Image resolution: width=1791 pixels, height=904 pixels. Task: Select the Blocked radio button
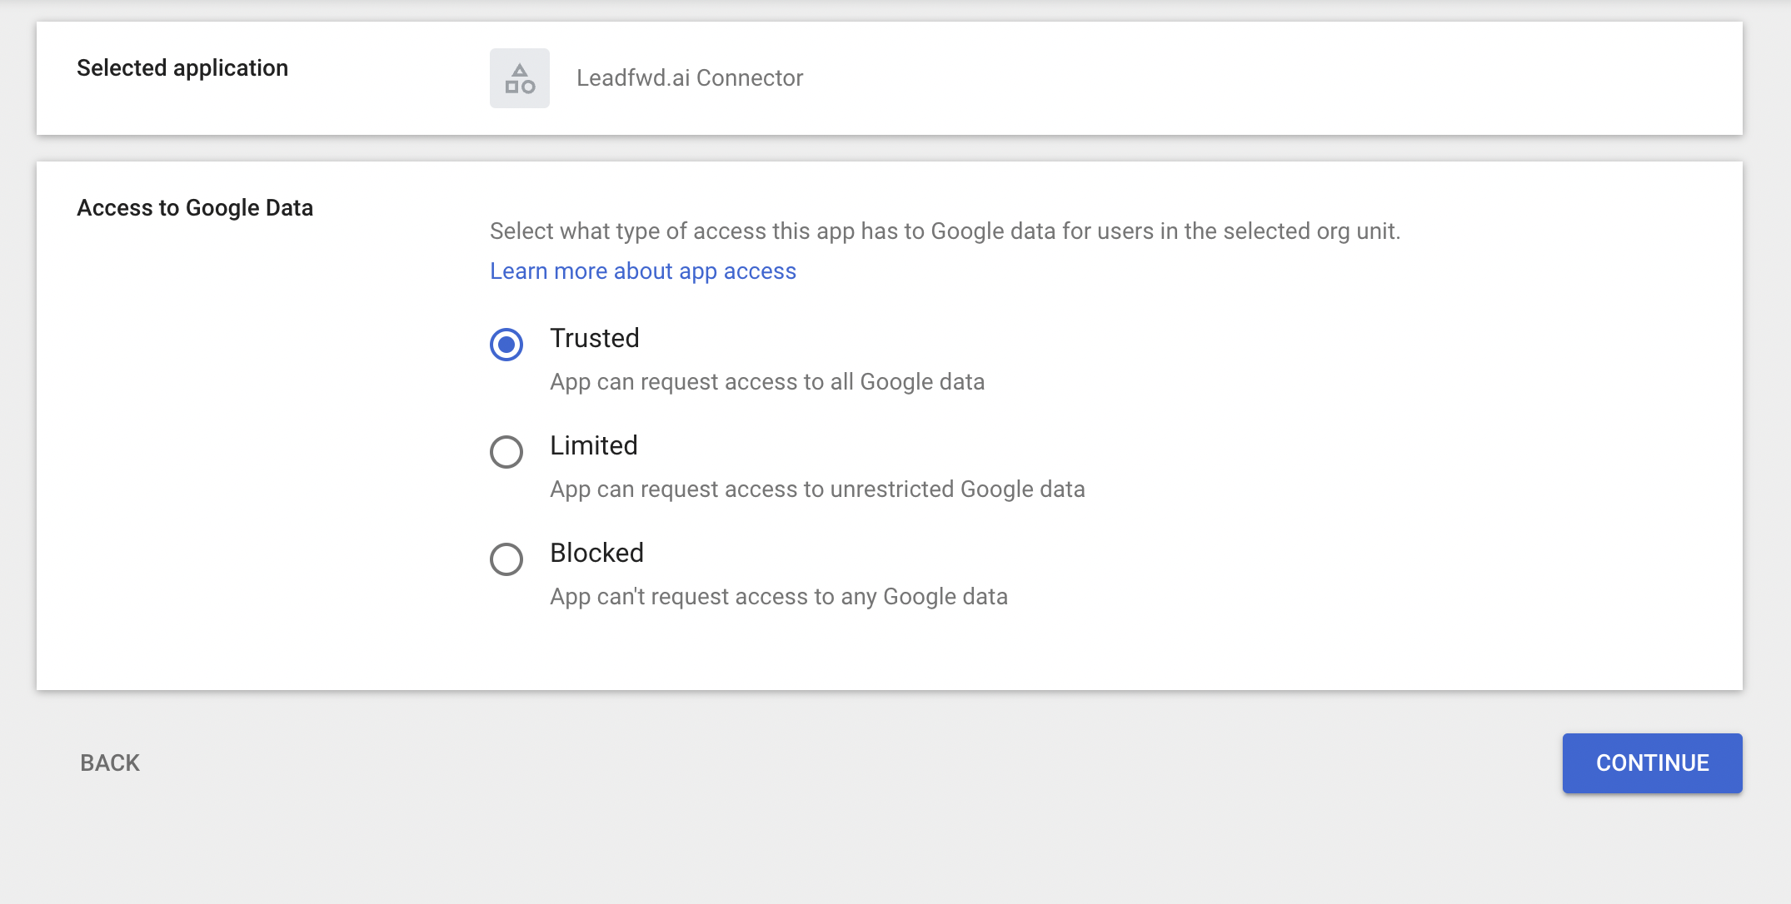click(x=506, y=559)
